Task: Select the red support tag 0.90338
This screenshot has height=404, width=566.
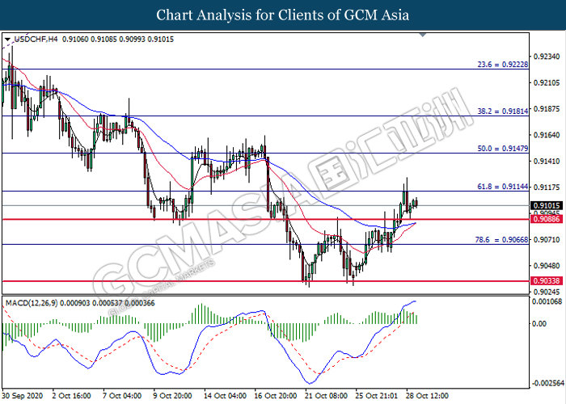Action: (546, 280)
